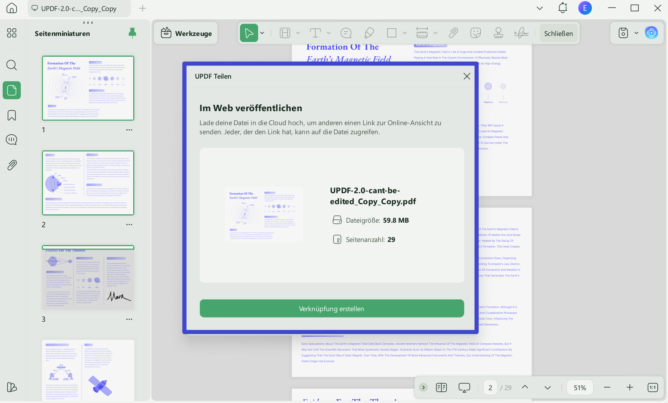Switch page display reading mode
Screen dimensions: 668x403
coord(441,387)
